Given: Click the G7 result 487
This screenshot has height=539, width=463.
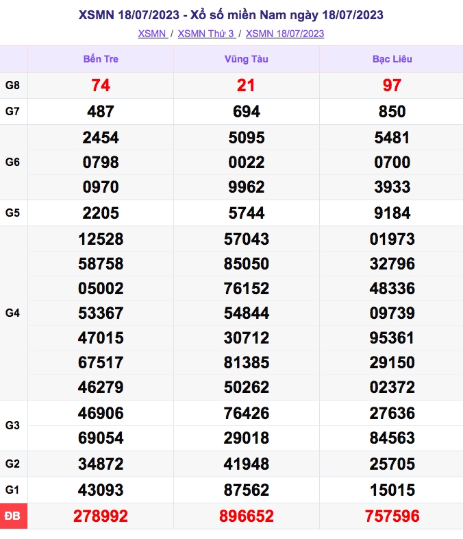Looking at the screenshot, I should click(x=101, y=112).
